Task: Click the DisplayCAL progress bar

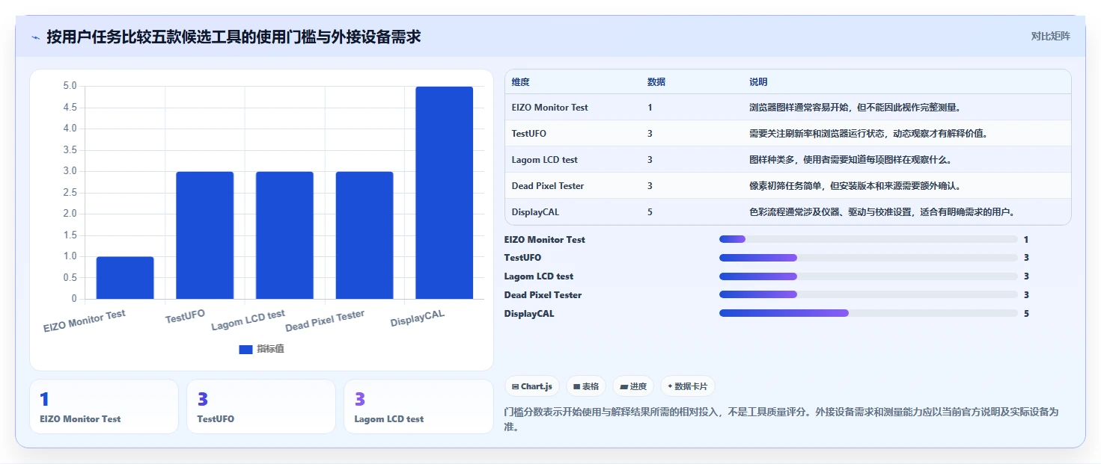Action: click(x=868, y=313)
